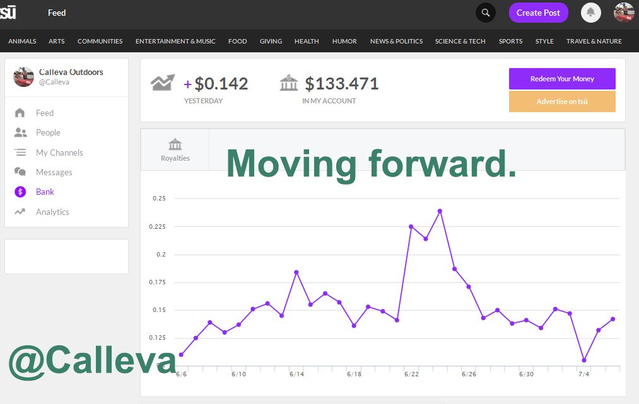
Task: Click the tsū logo in header
Action: (8, 13)
